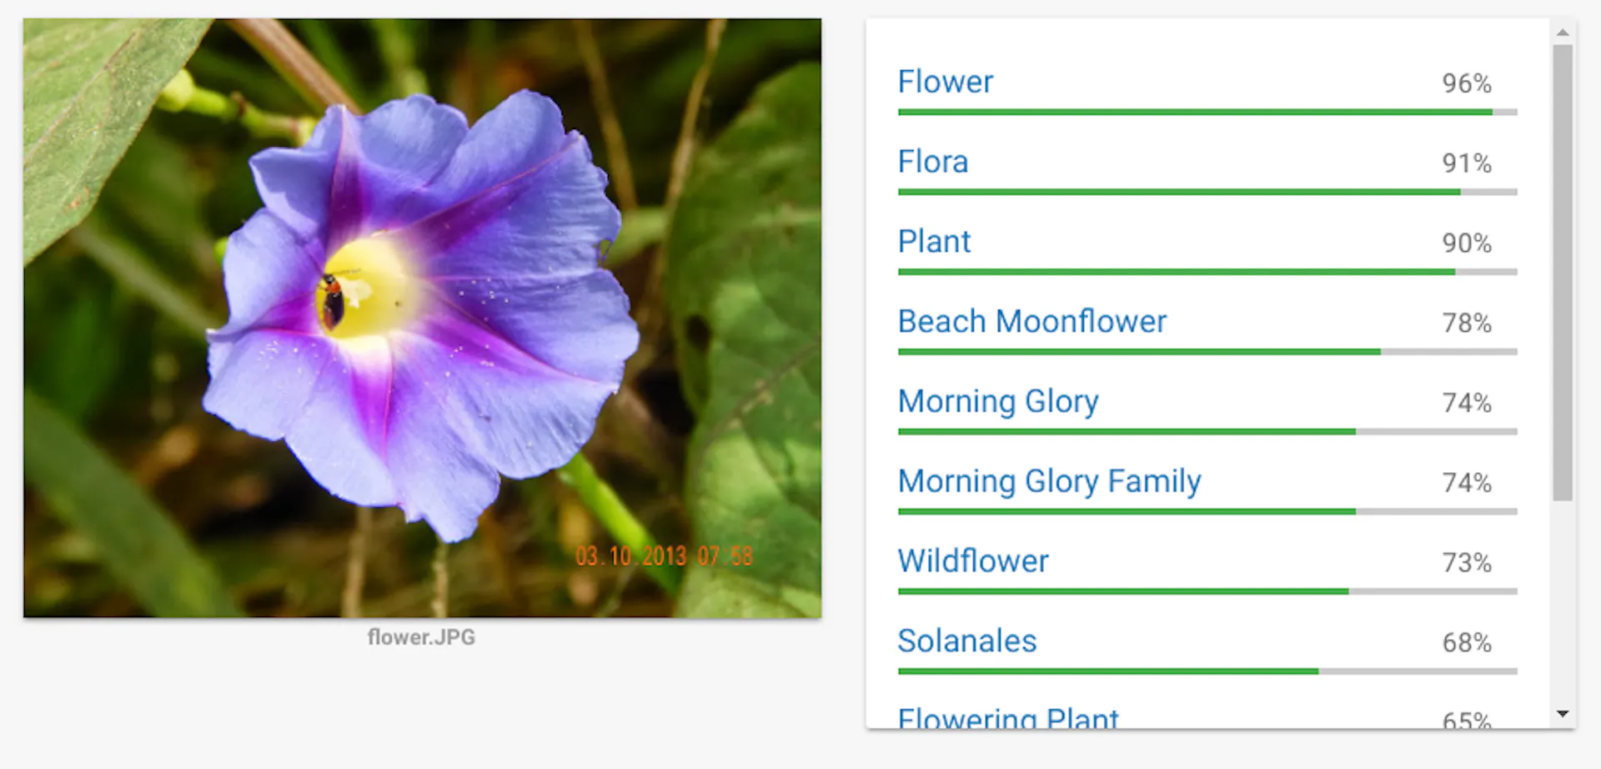Click the scrollbar up arrow

(x=1563, y=33)
